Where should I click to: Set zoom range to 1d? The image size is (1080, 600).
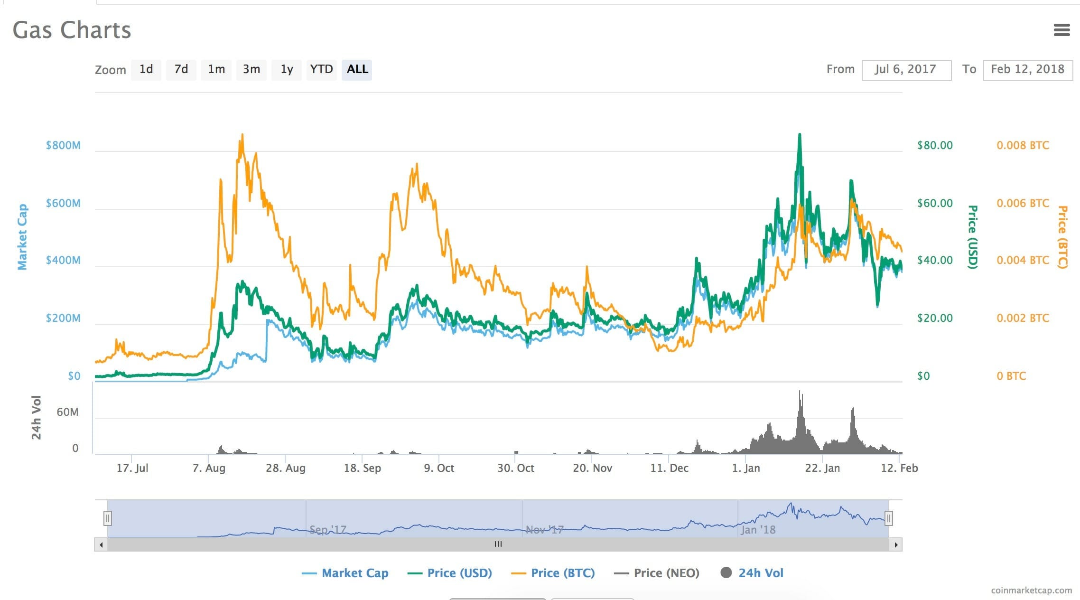point(146,69)
